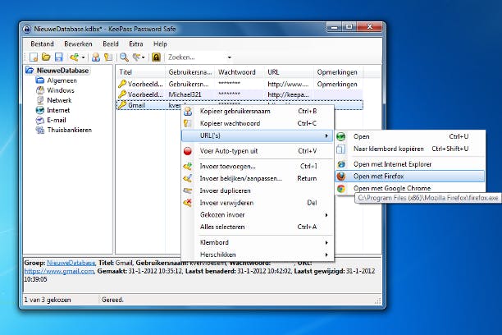Select the NieuweDatabase root group
Screen dimensions: 502x335
(x=62, y=71)
